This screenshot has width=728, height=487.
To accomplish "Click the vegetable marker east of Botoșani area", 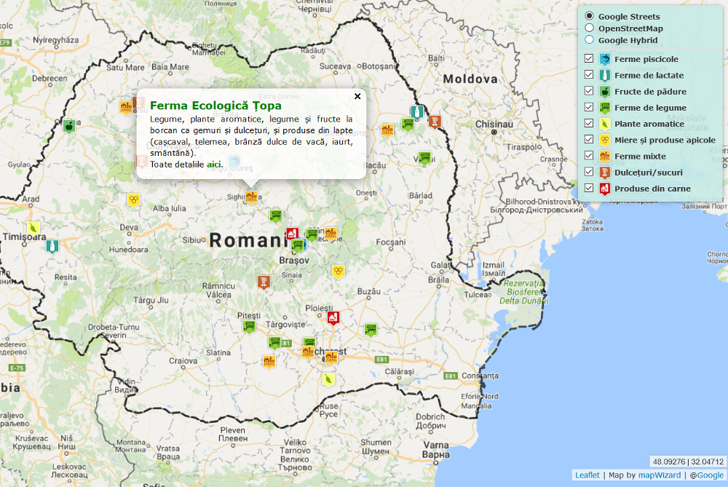I will tap(408, 124).
